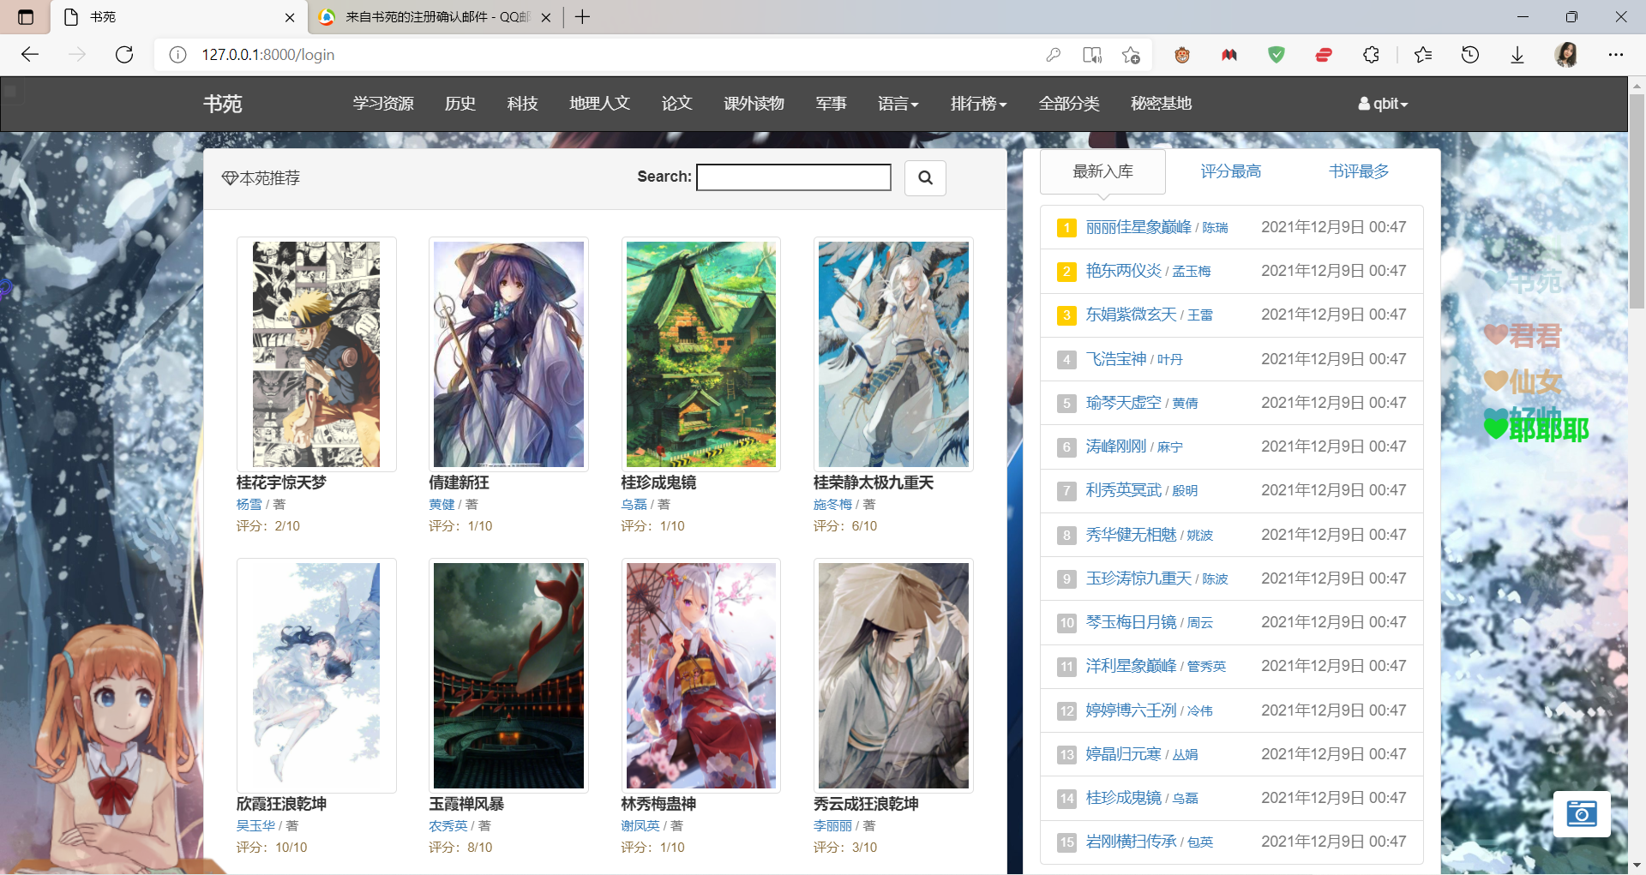Screen dimensions: 1646x875
Task: Switch to QQ邮箱 browser tab
Action: [437, 17]
